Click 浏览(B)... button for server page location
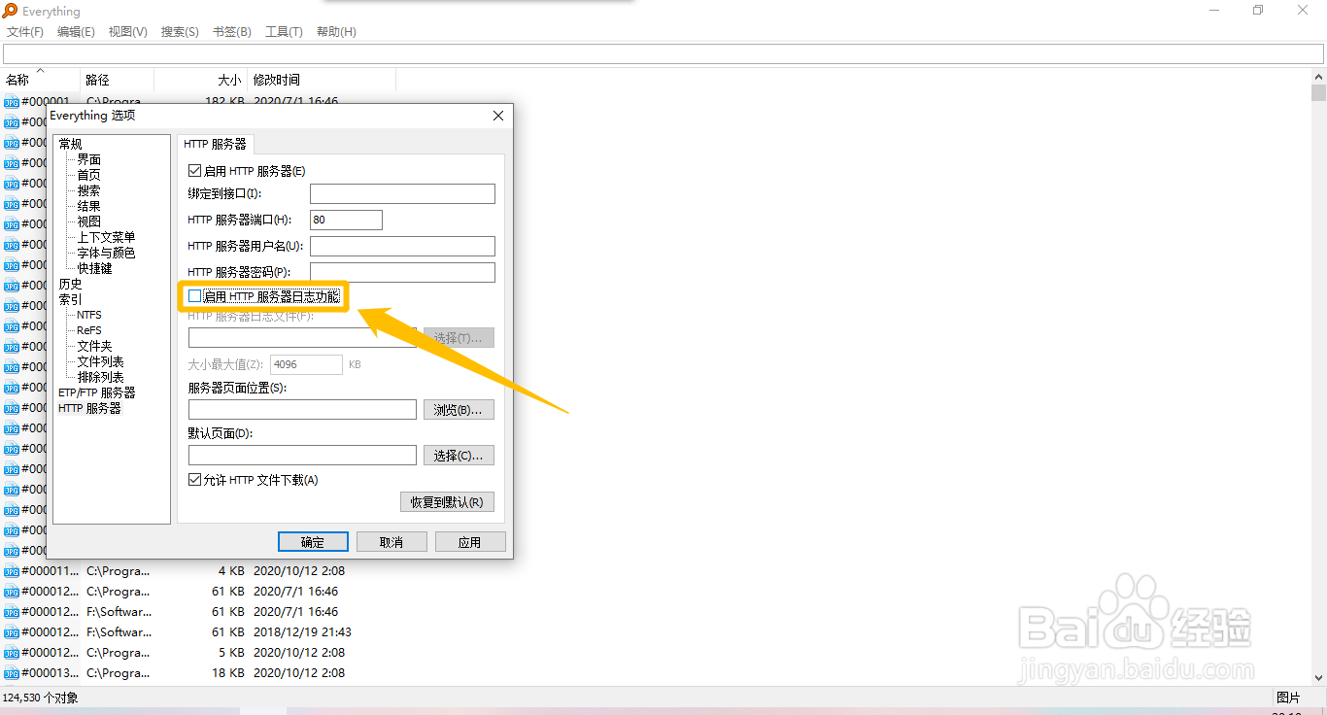This screenshot has height=715, width=1327. pyautogui.click(x=459, y=410)
